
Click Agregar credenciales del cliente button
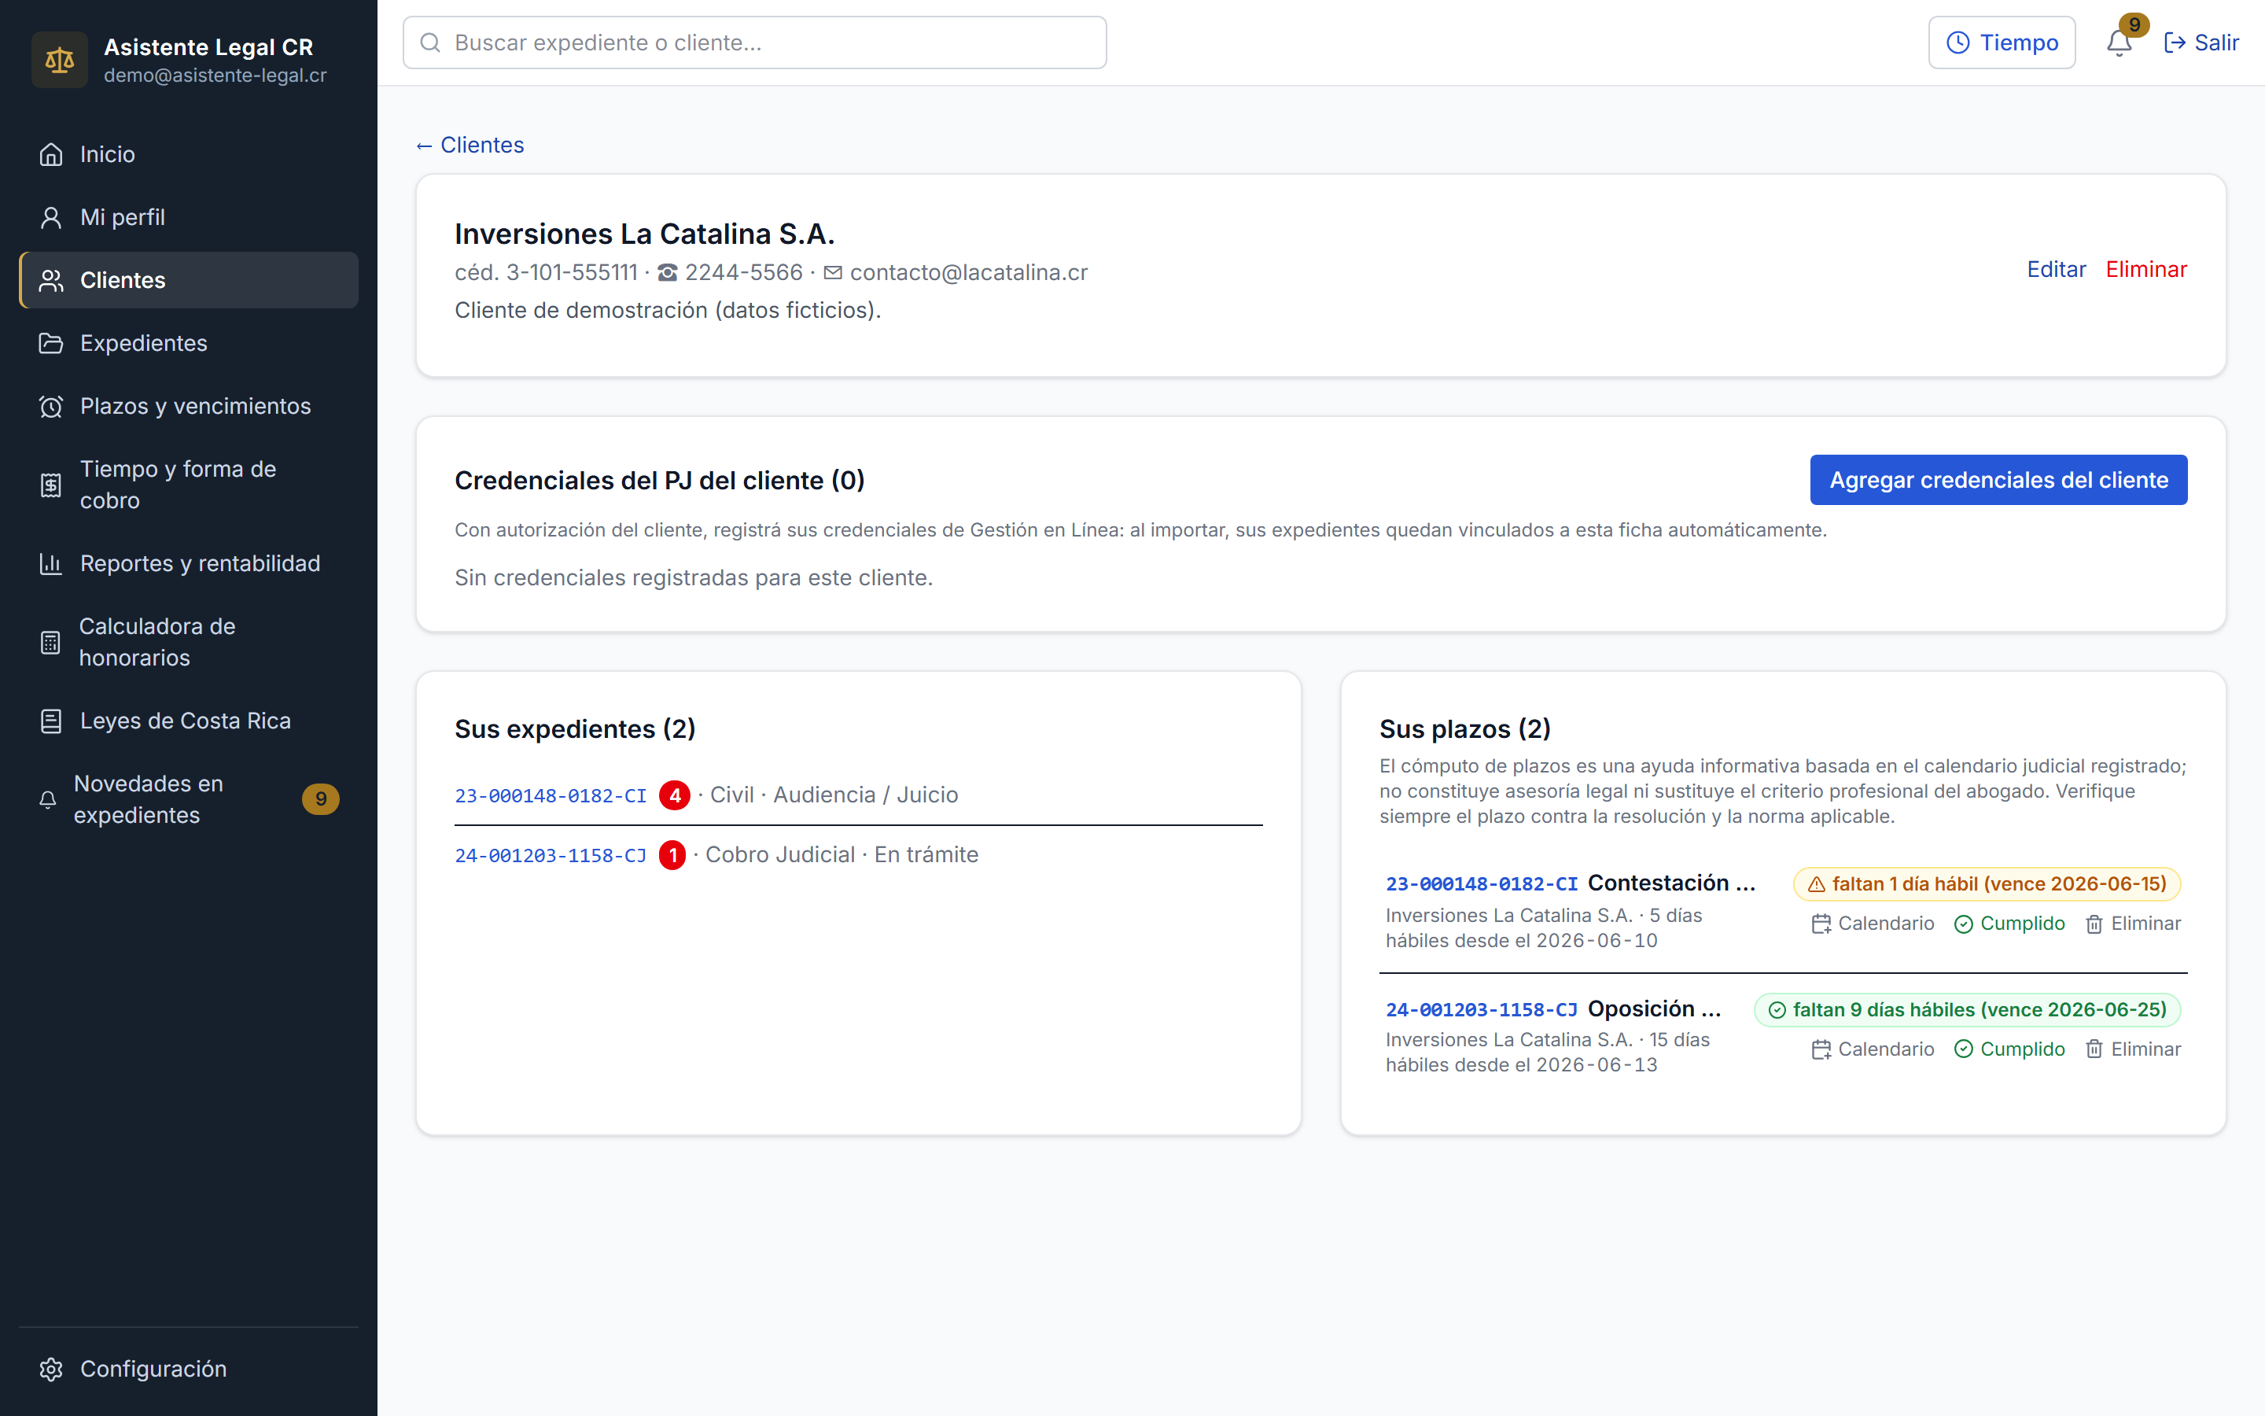point(1998,480)
